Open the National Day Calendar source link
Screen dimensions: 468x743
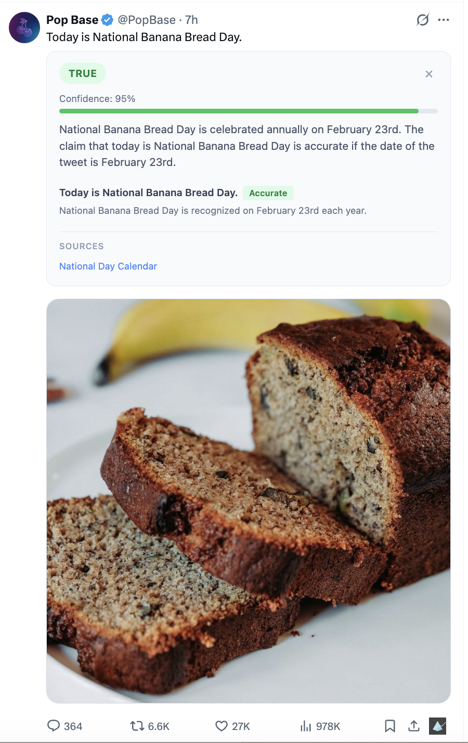(x=108, y=266)
